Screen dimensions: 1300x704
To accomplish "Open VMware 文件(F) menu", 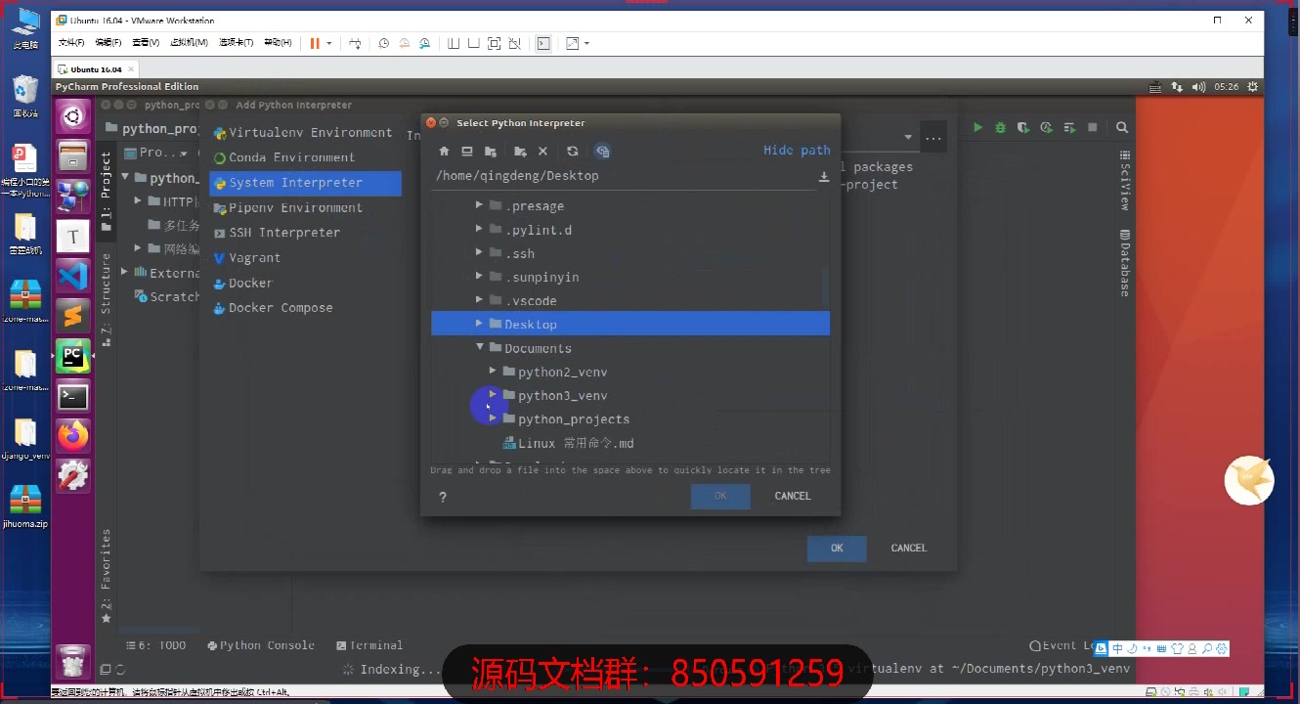I will point(71,43).
